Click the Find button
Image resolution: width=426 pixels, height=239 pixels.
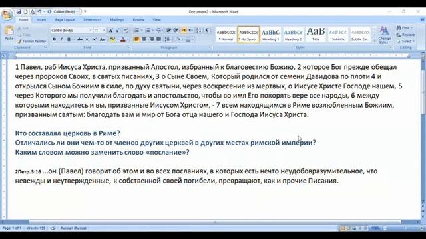pos(405,28)
